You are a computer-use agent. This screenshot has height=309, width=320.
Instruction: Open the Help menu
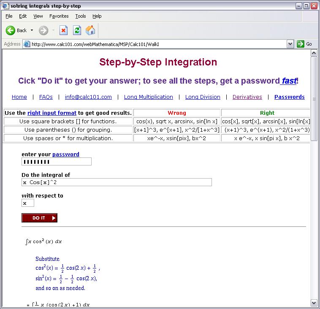coord(97,16)
